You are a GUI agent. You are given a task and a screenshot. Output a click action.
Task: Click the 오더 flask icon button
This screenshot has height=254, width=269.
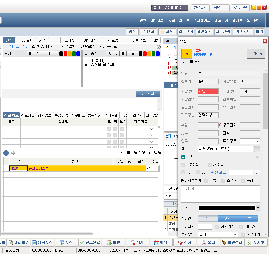click(x=208, y=243)
